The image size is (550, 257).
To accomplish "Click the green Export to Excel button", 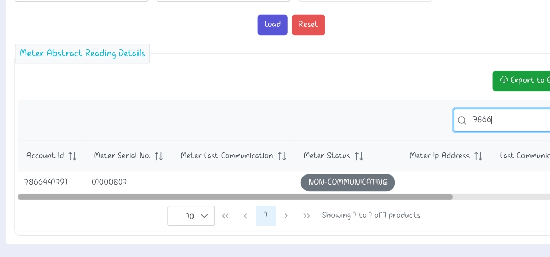I will coord(521,80).
